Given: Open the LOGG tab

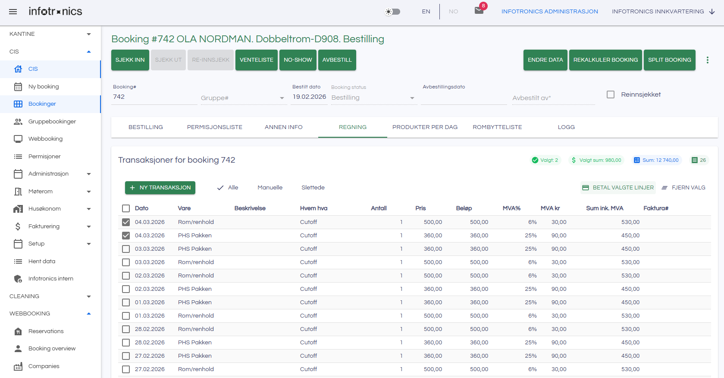Looking at the screenshot, I should click(566, 127).
